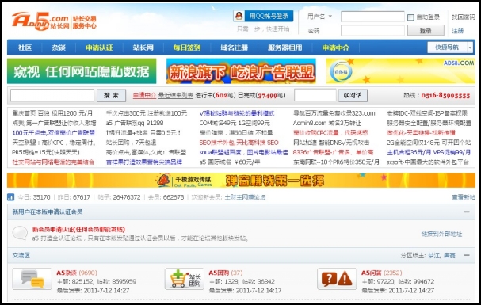Viewport: 481px width, 305px height.
Task: Click the SEO技术外包 red ad link
Action: (x=239, y=143)
